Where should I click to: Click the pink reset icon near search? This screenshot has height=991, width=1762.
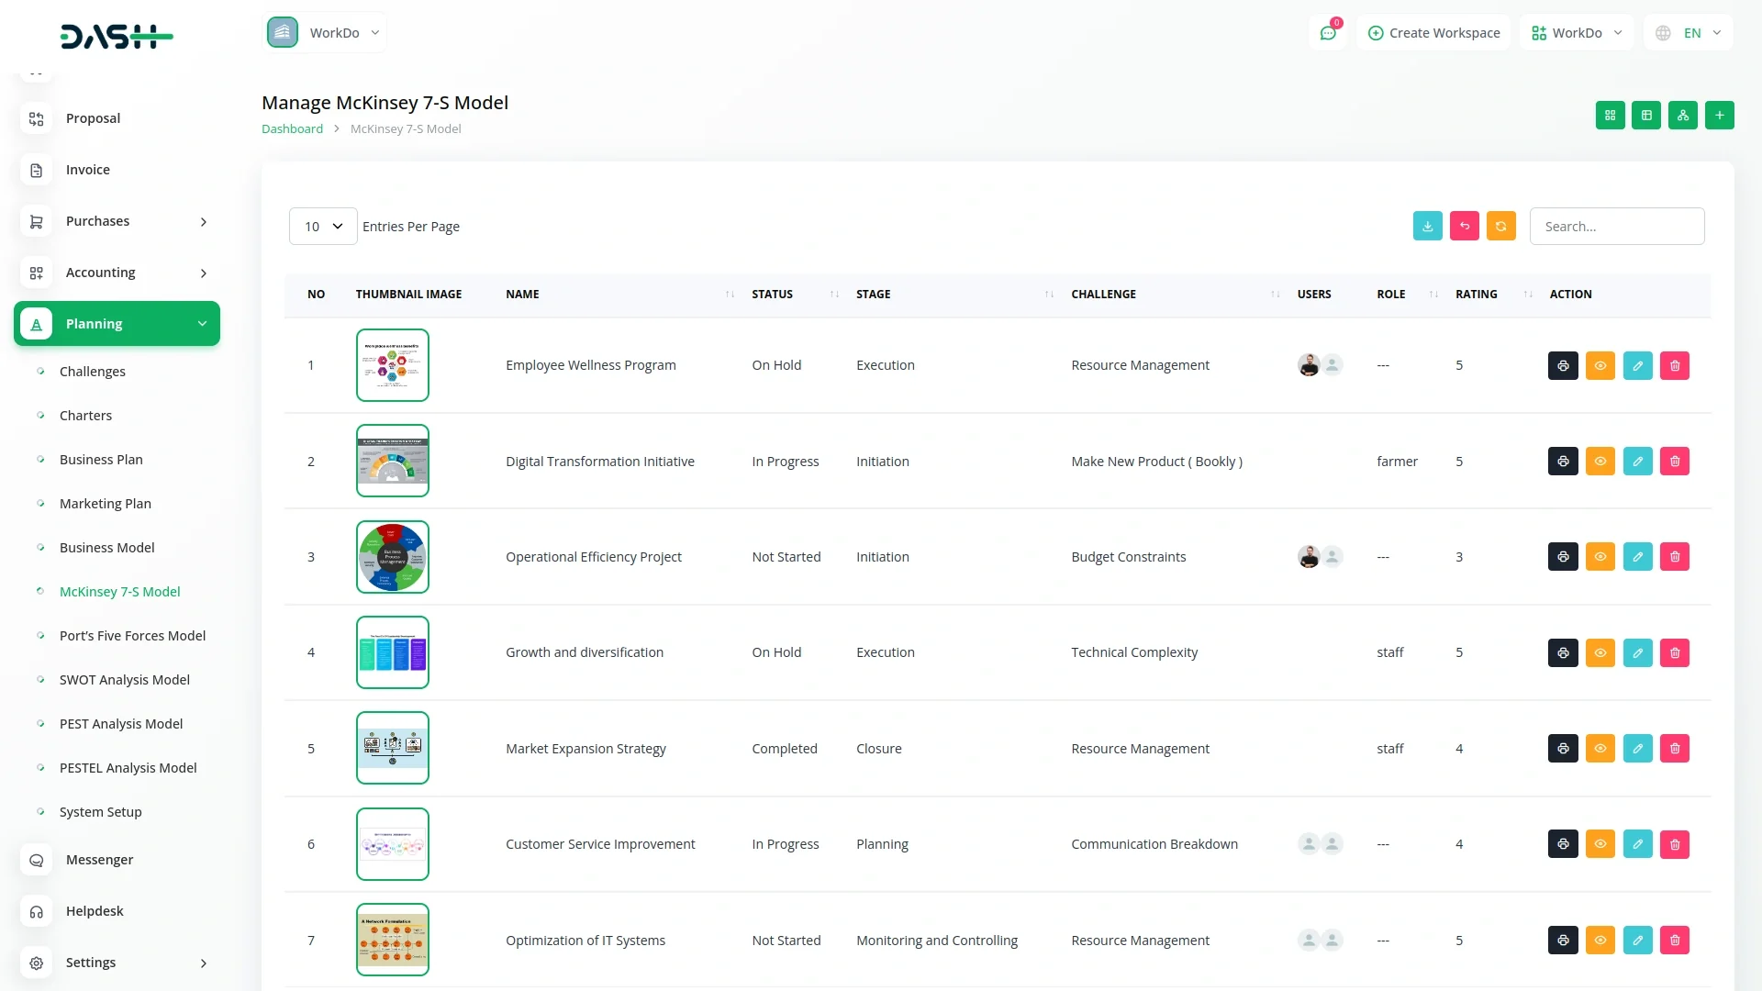(x=1464, y=227)
